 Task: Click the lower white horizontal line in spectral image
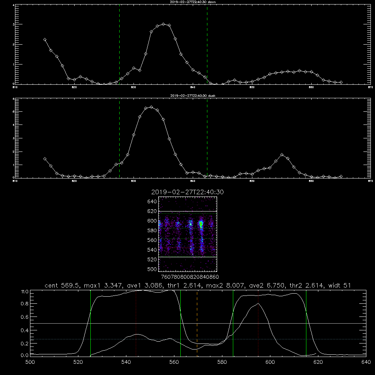[188, 257]
